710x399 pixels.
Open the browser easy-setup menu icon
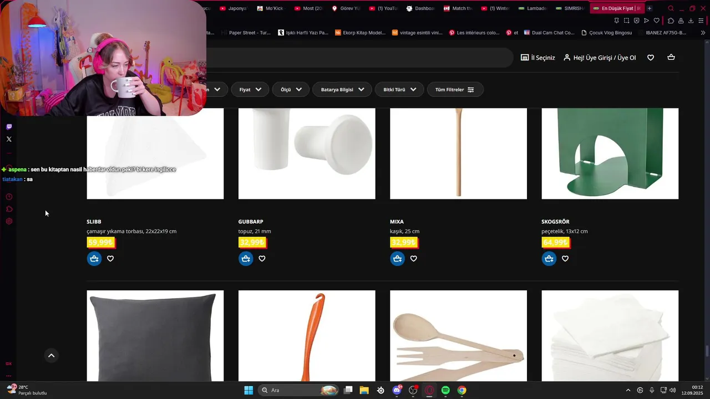coord(701,21)
